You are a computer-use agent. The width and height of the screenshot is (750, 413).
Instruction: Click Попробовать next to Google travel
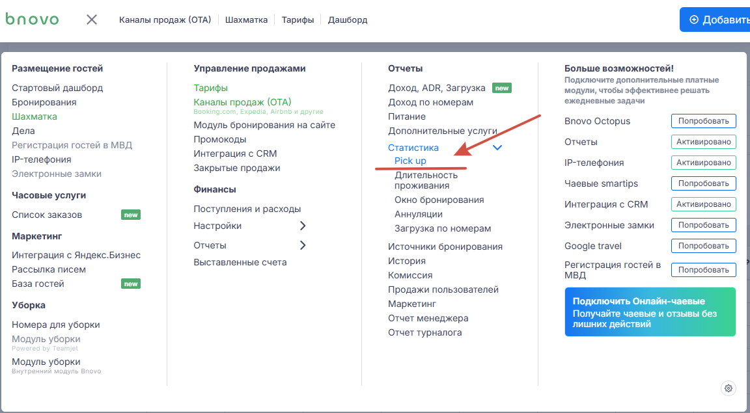(x=703, y=246)
